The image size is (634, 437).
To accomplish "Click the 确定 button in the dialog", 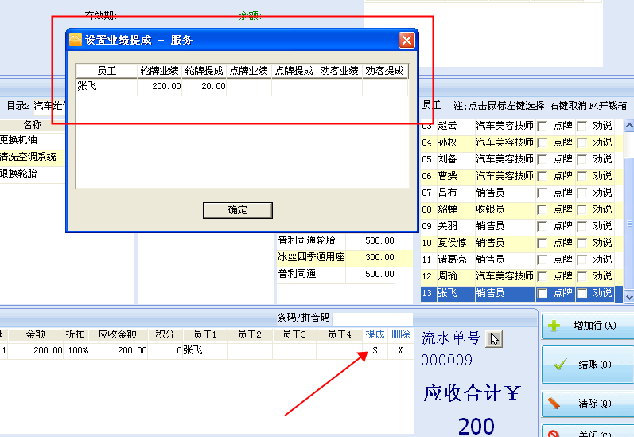I will (237, 210).
